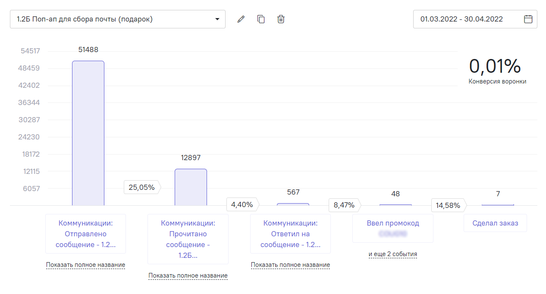Select the 'Ввел промокод' step card
This screenshot has height=294, width=546.
tap(393, 228)
